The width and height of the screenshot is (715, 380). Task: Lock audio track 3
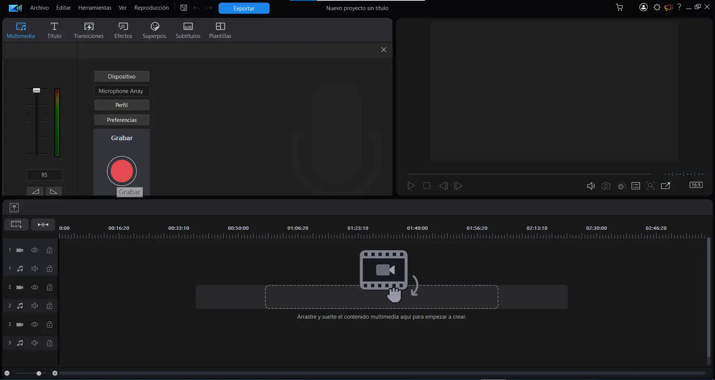pos(50,343)
